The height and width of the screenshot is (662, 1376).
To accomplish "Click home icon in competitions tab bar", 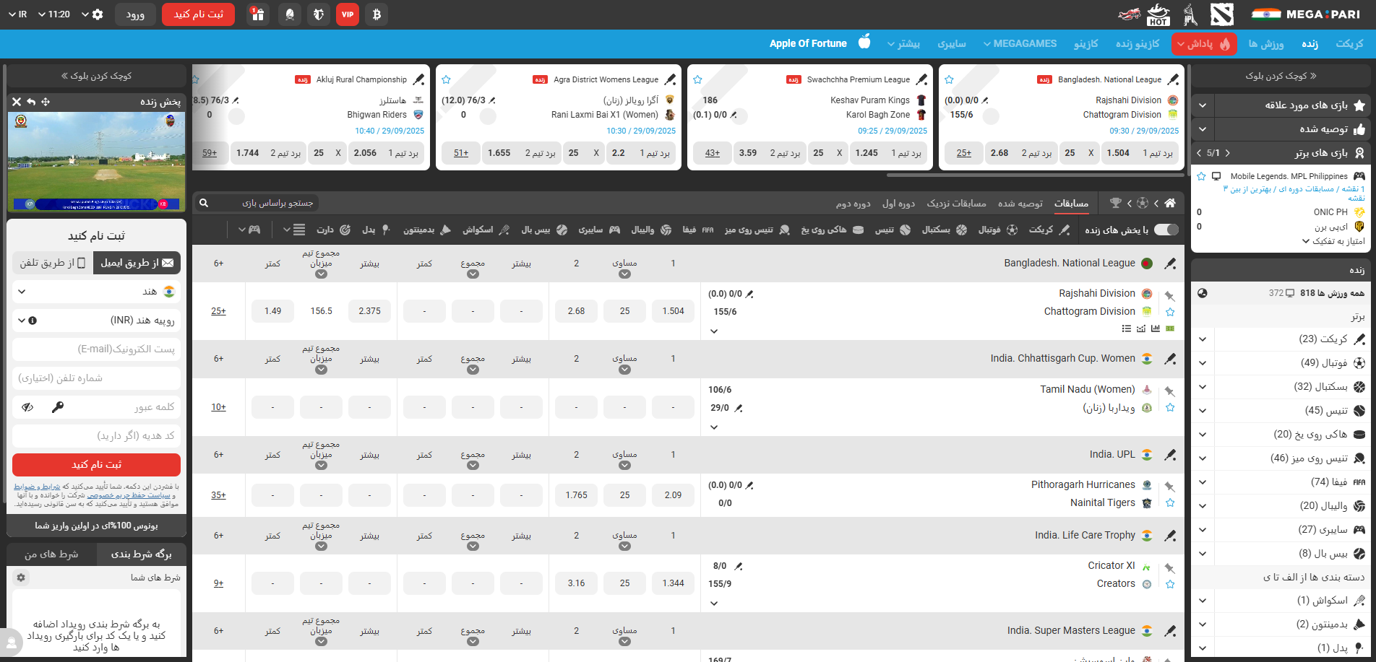I will [x=1170, y=203].
